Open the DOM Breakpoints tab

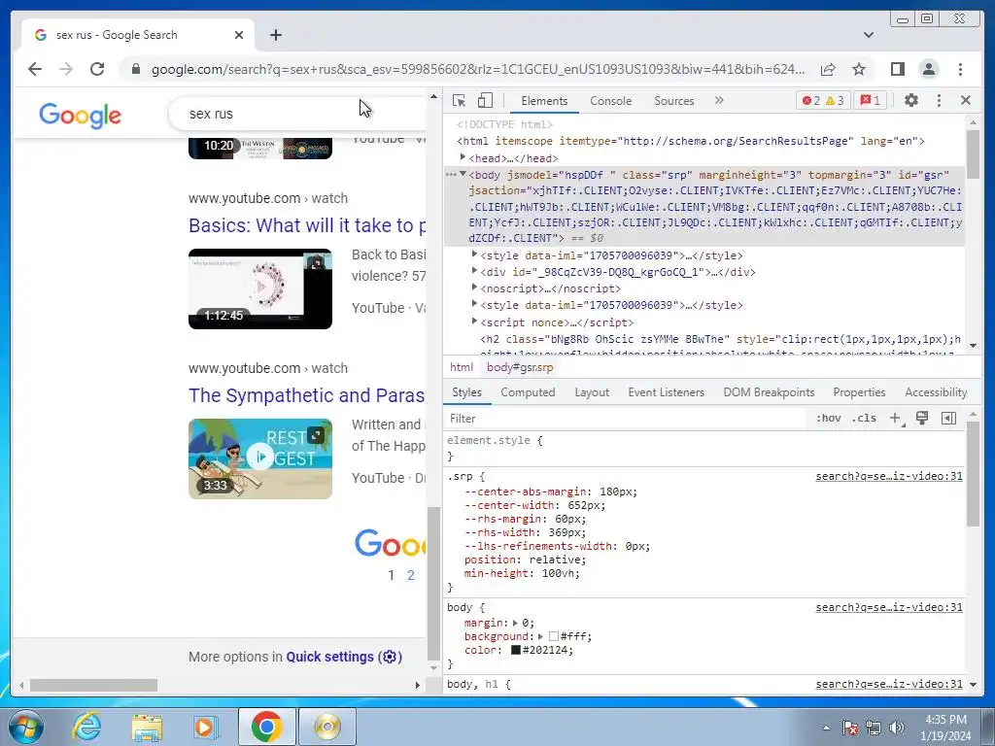click(x=770, y=392)
